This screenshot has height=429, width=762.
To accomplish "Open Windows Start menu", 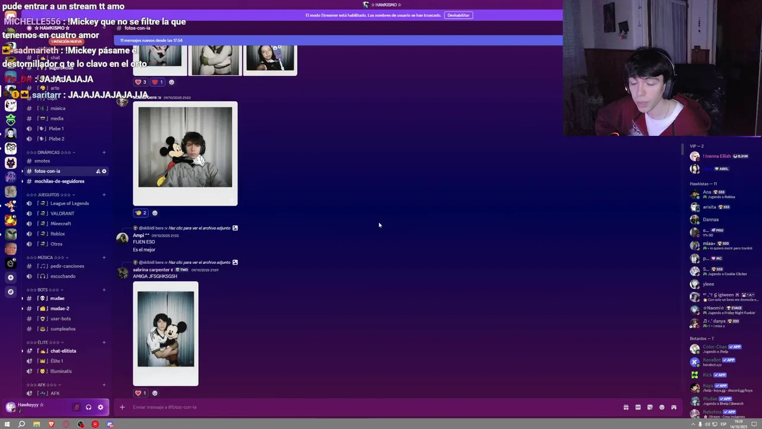I will 7,424.
